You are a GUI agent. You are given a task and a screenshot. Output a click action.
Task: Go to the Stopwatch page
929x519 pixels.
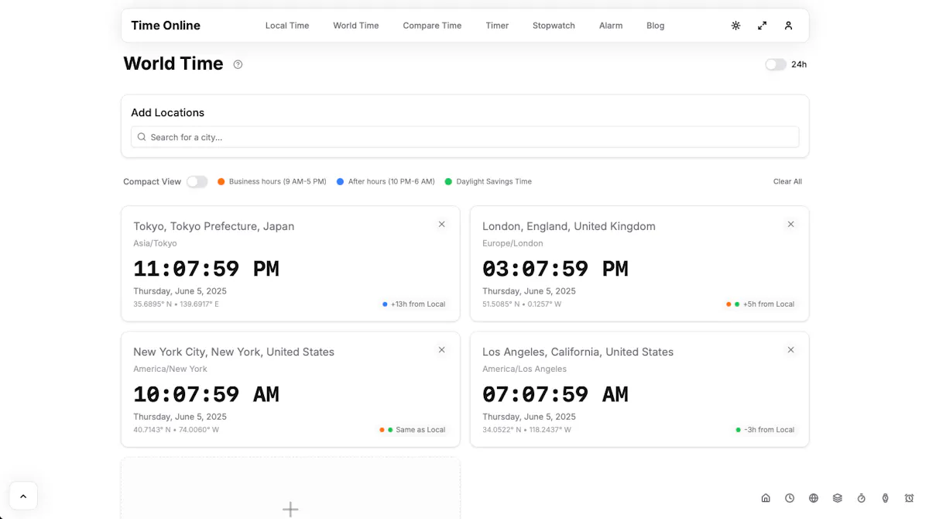click(x=554, y=26)
